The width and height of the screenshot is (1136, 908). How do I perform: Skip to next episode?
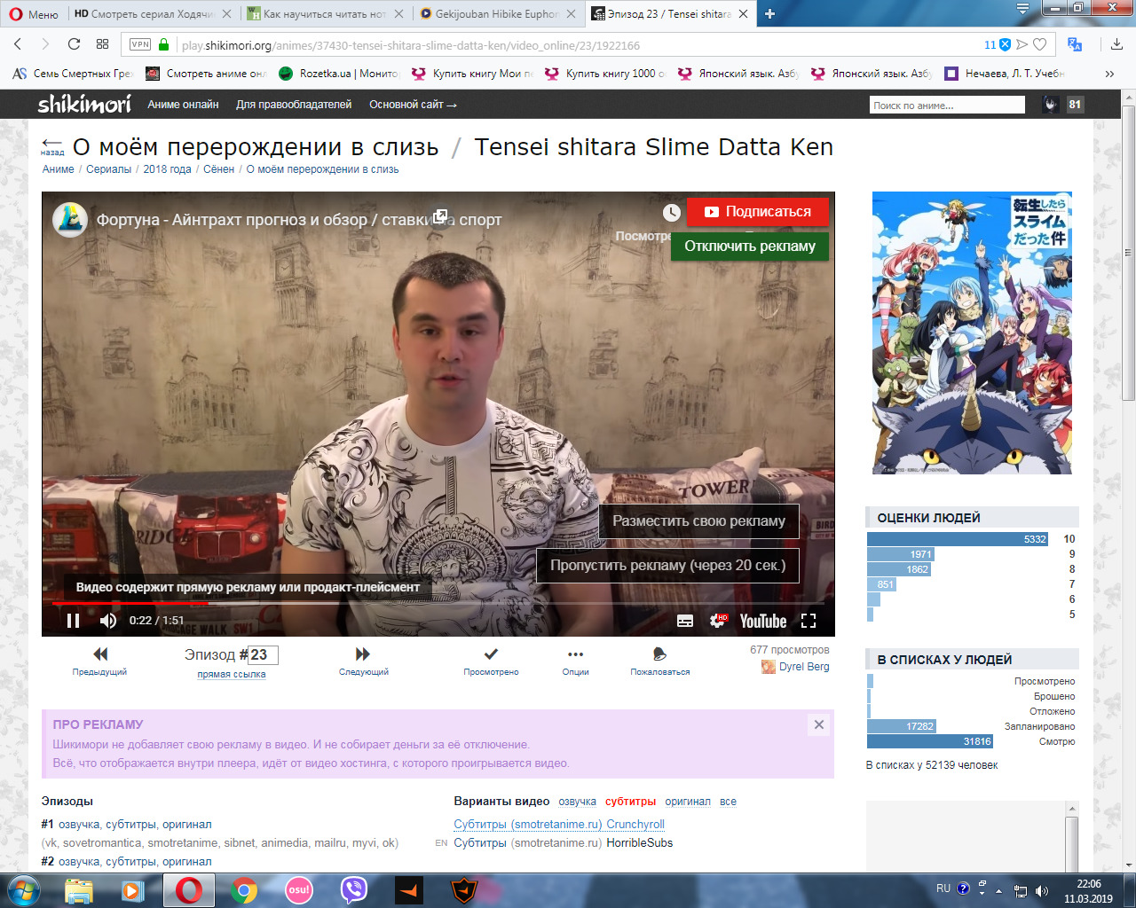(363, 660)
